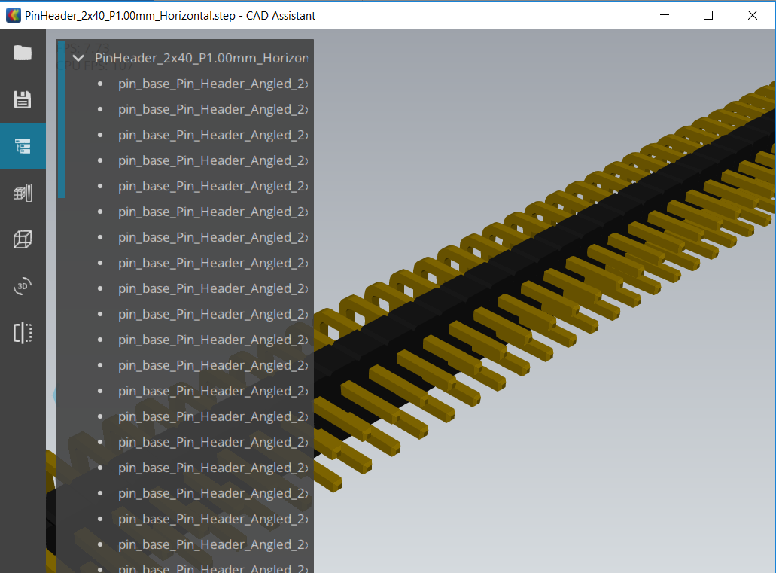Collapse the PinHeader_2x40 root node
This screenshot has height=573, width=776.
78,57
